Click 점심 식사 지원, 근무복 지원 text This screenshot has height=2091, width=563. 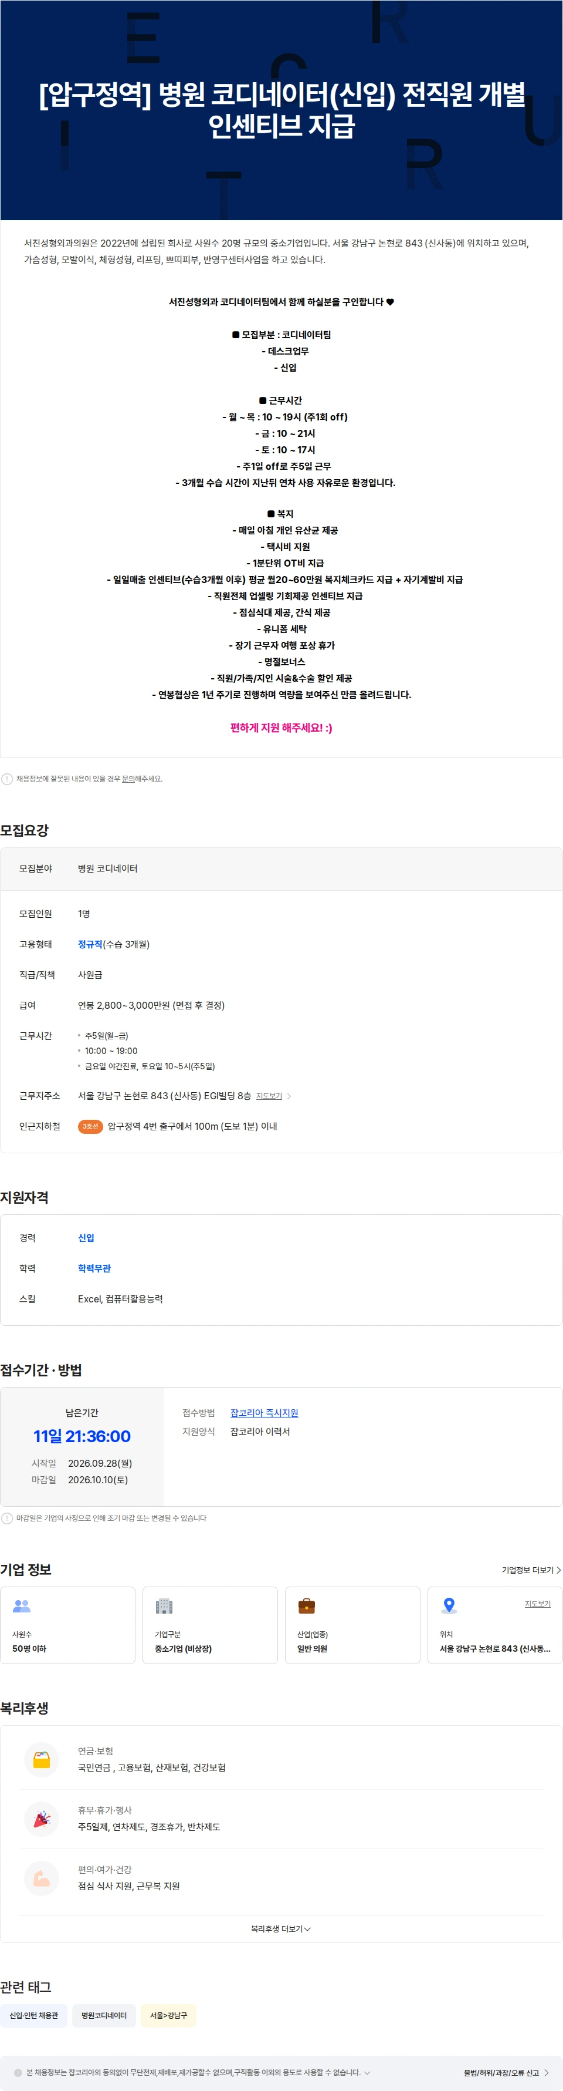point(128,1885)
